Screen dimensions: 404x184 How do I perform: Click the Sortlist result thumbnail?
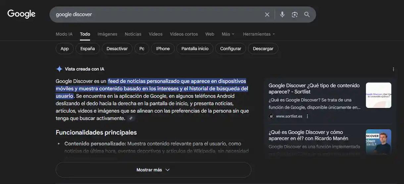click(379, 95)
